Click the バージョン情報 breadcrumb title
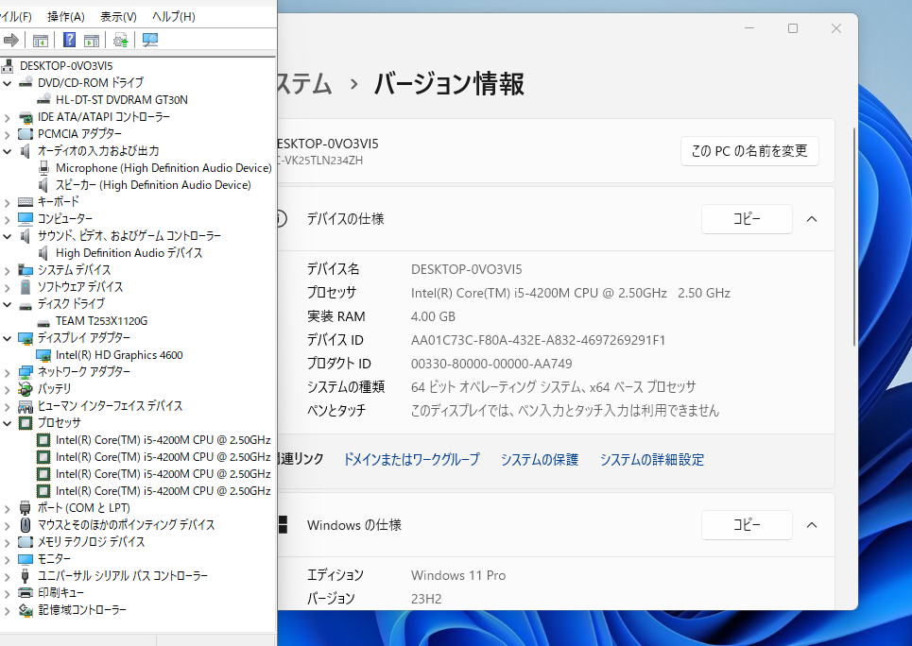The image size is (912, 646). (448, 84)
